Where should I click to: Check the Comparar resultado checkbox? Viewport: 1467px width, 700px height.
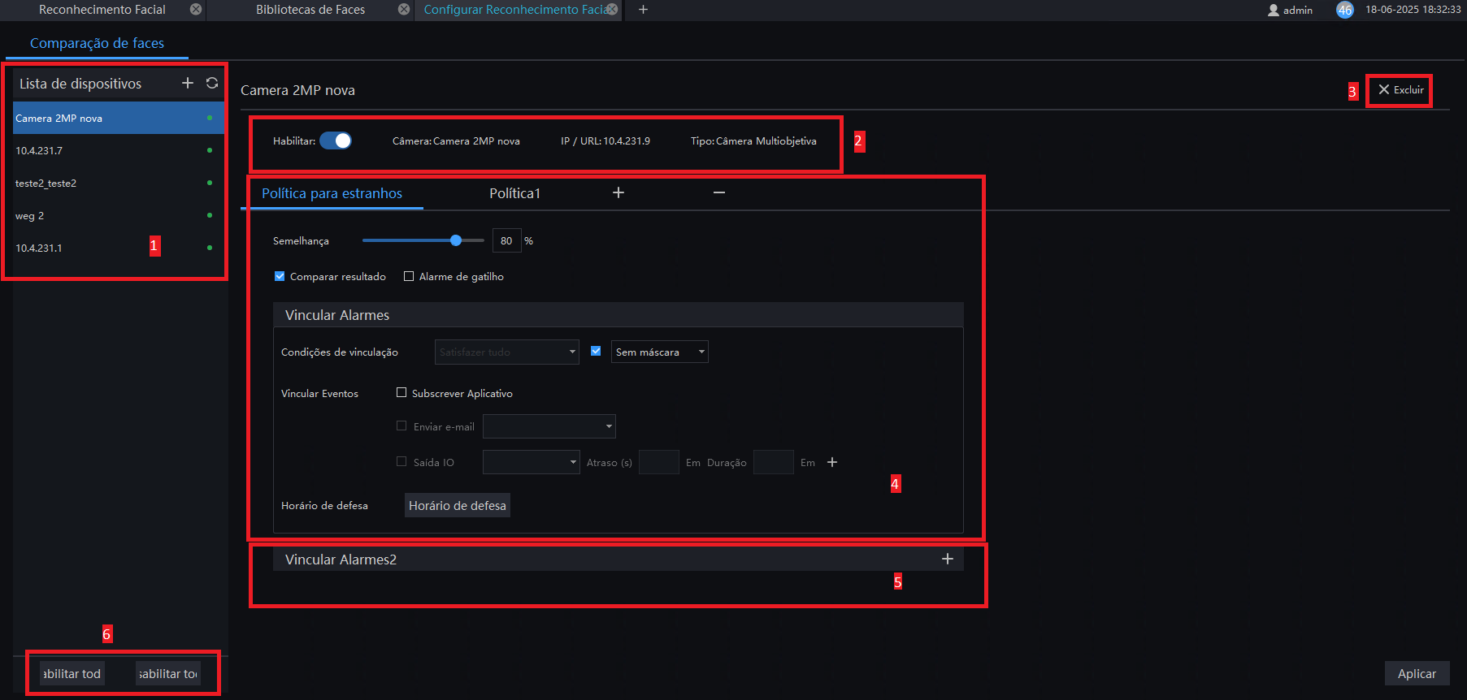pyautogui.click(x=280, y=276)
